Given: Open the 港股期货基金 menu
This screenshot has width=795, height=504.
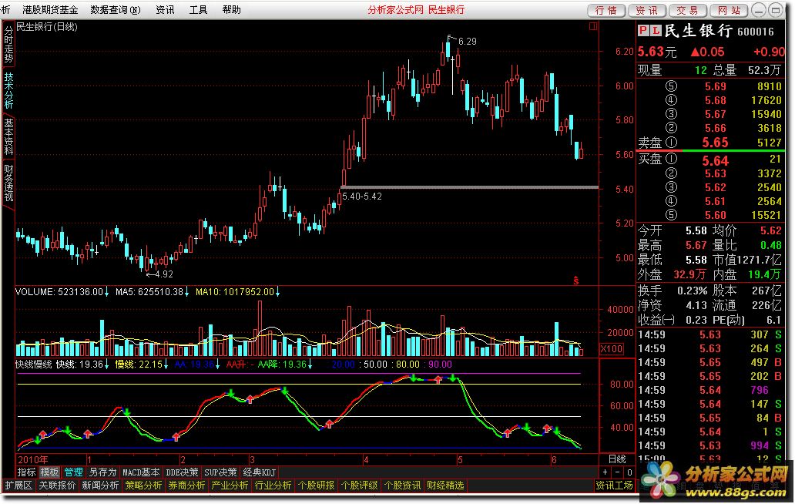Looking at the screenshot, I should pyautogui.click(x=50, y=10).
